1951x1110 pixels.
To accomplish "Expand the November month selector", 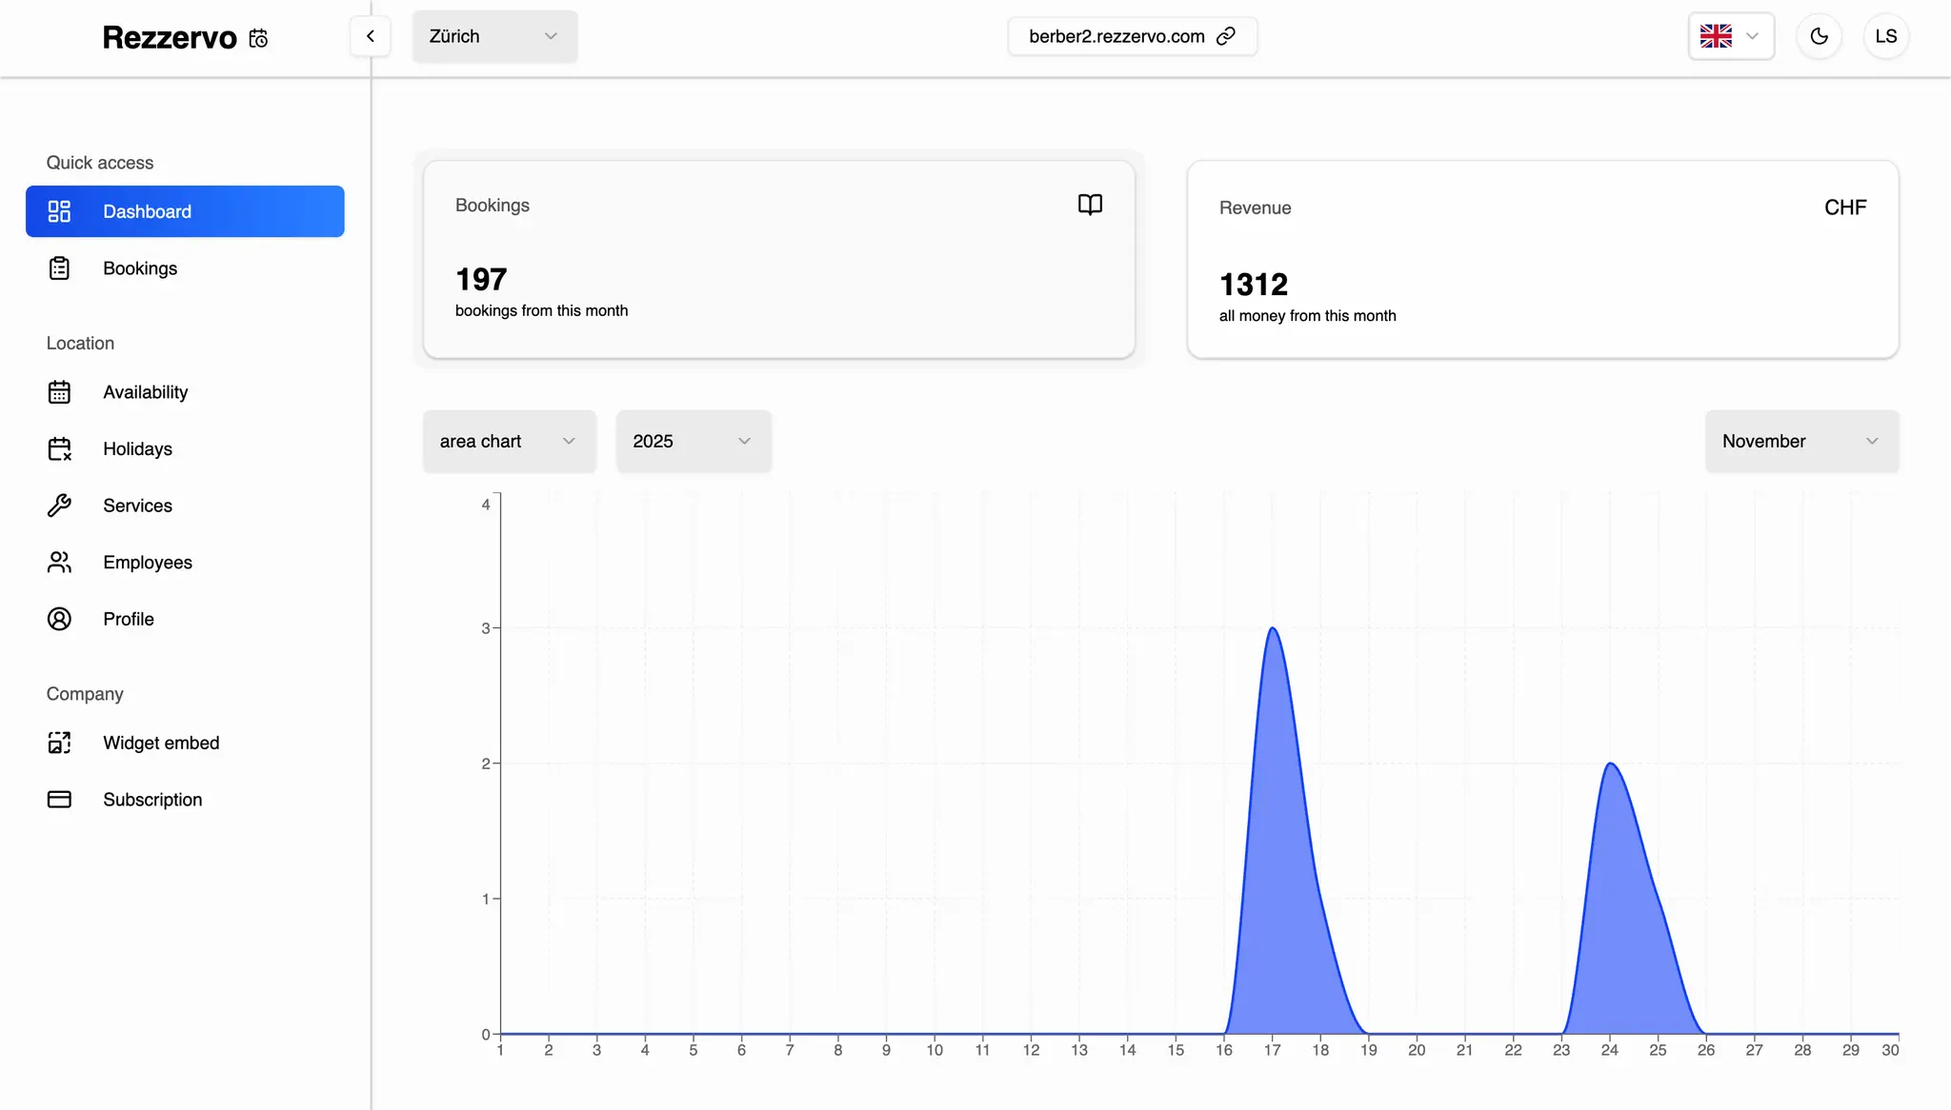I will pyautogui.click(x=1800, y=441).
